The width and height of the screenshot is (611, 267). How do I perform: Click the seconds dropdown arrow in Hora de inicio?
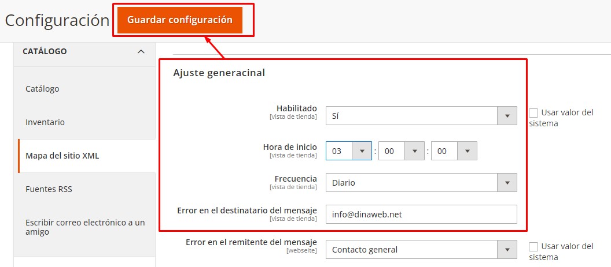(467, 151)
